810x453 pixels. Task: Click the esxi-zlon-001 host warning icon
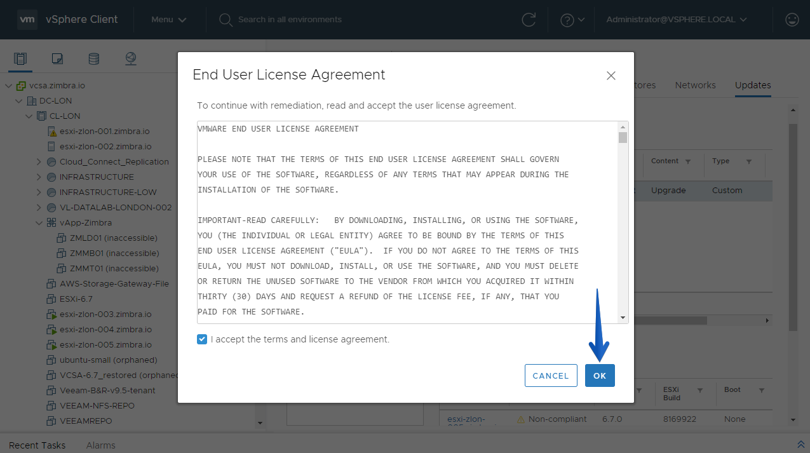(x=52, y=132)
